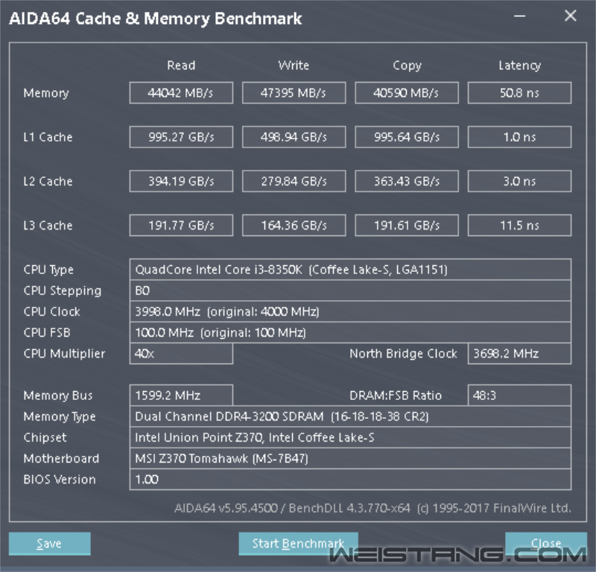The image size is (596, 572).
Task: Select Memory Copy value 40590 MB/s
Action: coord(407,93)
